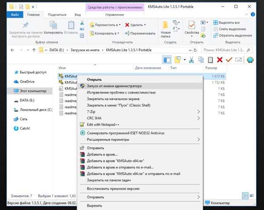Viewport: 264px width, 210px height.
Task: Click the New folder icon
Action: tap(165, 25)
